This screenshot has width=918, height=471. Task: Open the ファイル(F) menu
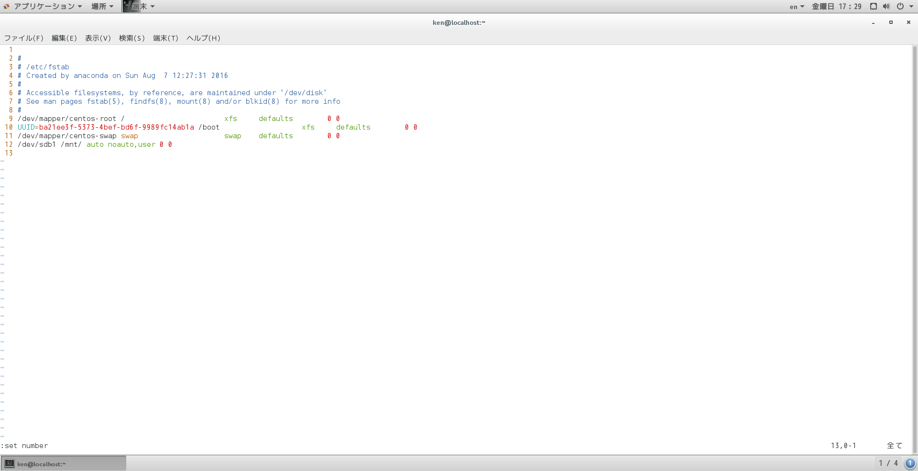point(24,38)
